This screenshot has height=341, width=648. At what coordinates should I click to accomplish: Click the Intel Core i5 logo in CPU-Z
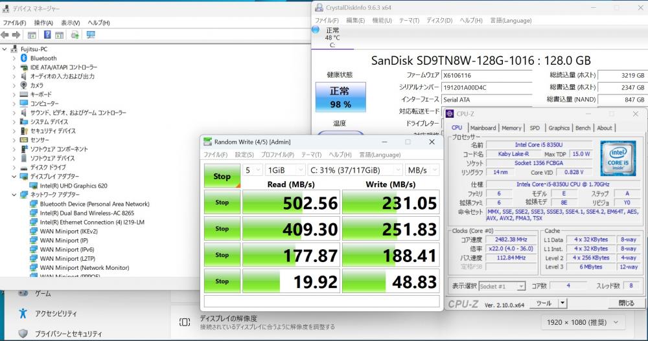pyautogui.click(x=618, y=158)
